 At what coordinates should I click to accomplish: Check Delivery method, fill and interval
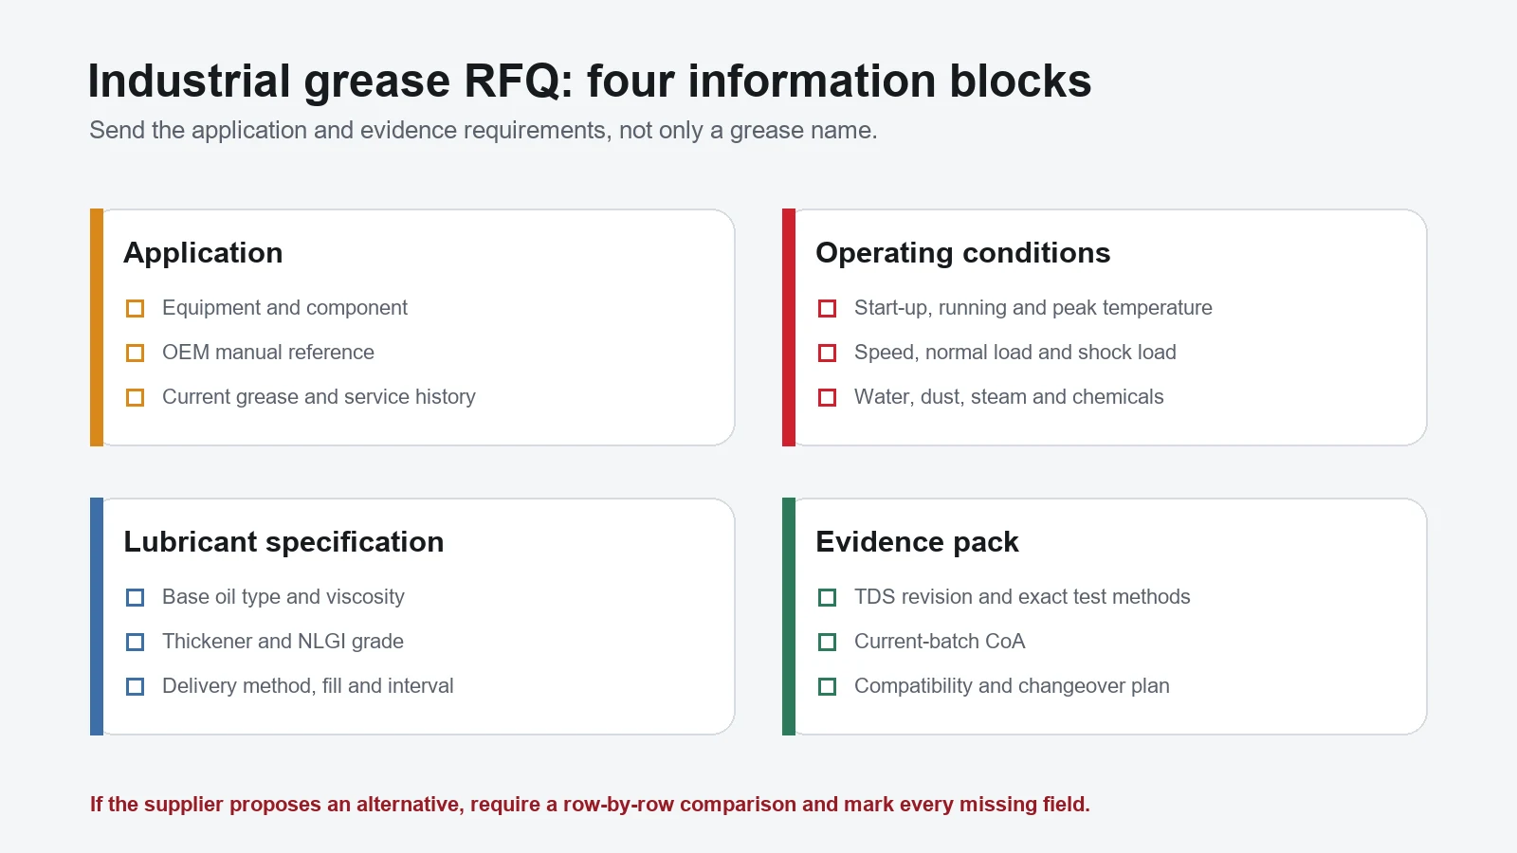pyautogui.click(x=136, y=687)
